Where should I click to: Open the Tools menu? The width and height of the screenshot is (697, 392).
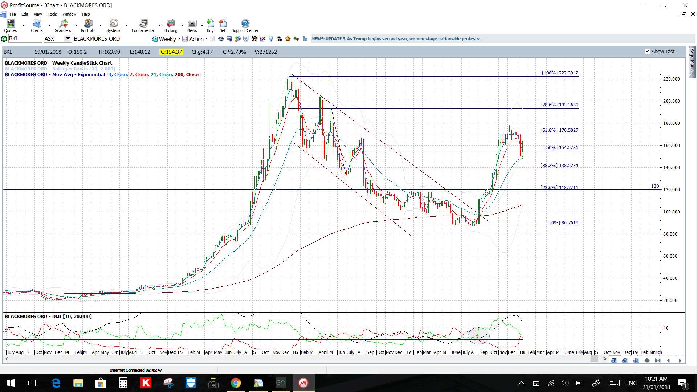coord(52,14)
